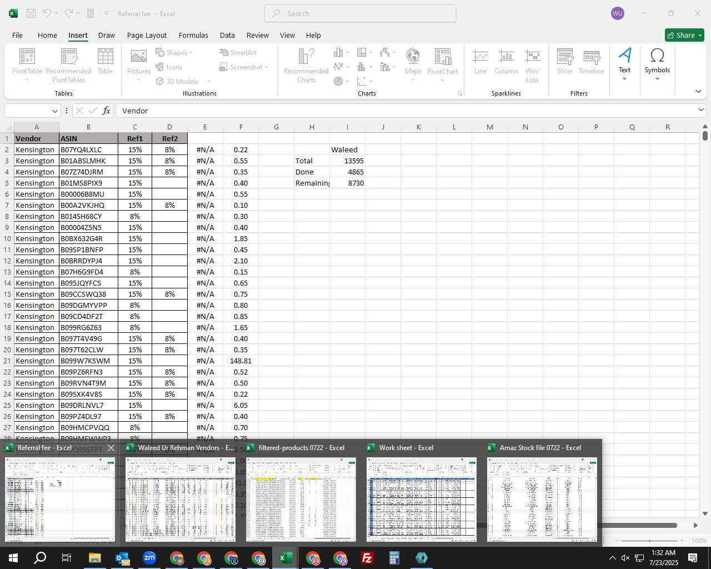
Task: Collapse the ribbon with the chevron
Action: [698, 91]
